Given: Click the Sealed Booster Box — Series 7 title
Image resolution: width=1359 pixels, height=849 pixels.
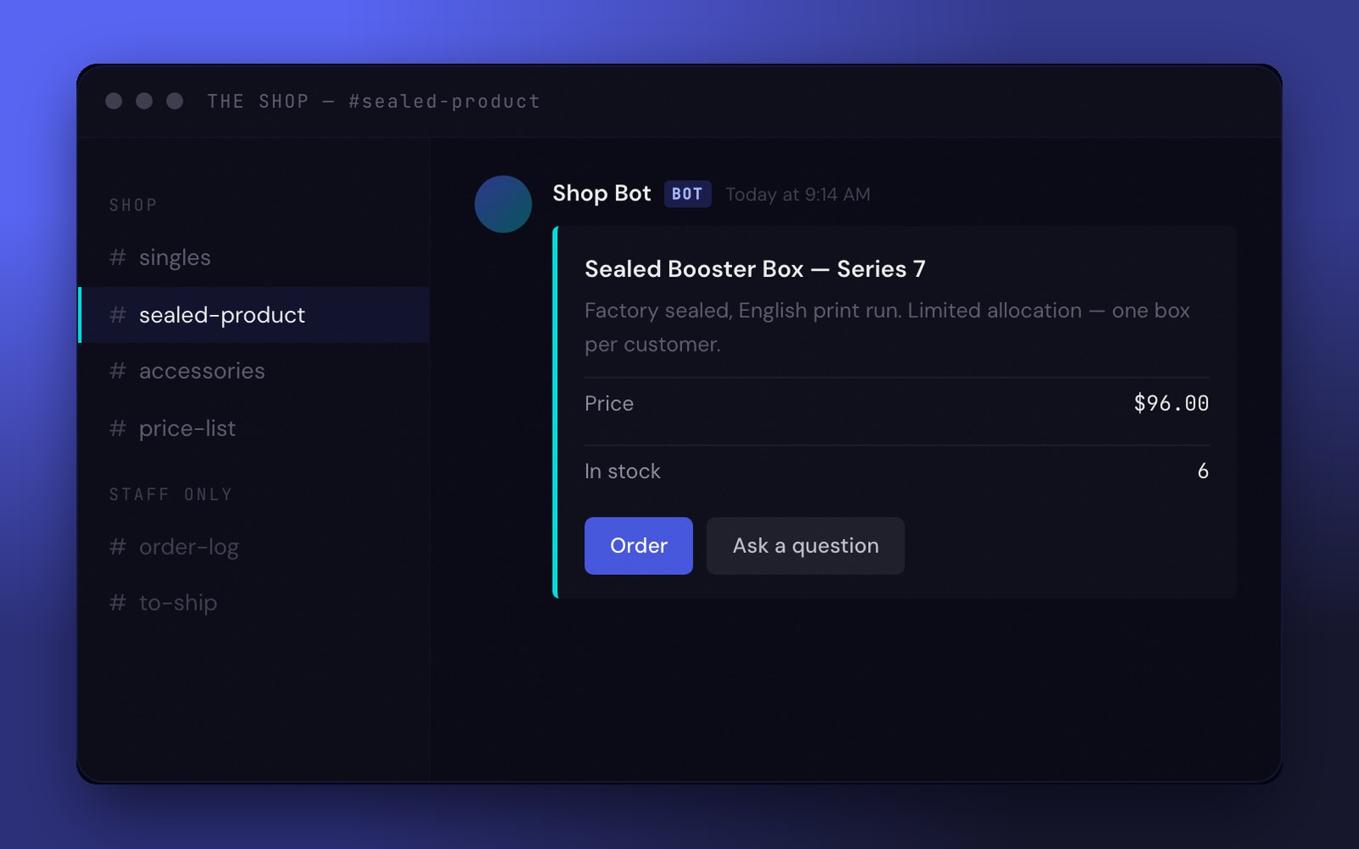Looking at the screenshot, I should click(755, 269).
